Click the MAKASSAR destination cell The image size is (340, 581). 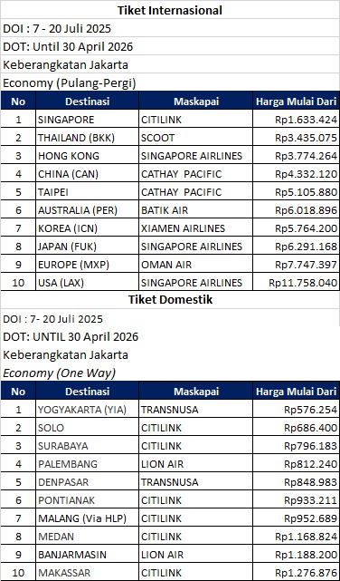87,573
